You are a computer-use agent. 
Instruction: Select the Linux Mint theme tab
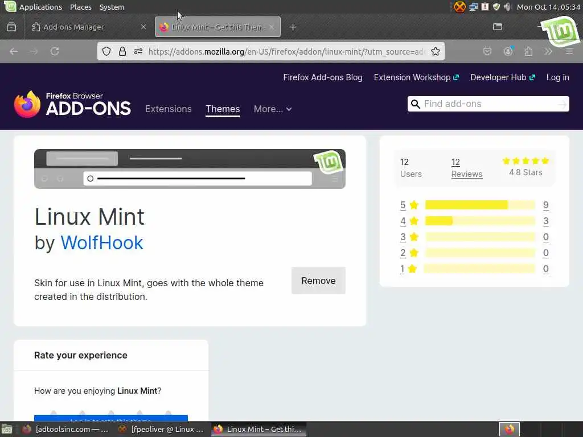(217, 27)
